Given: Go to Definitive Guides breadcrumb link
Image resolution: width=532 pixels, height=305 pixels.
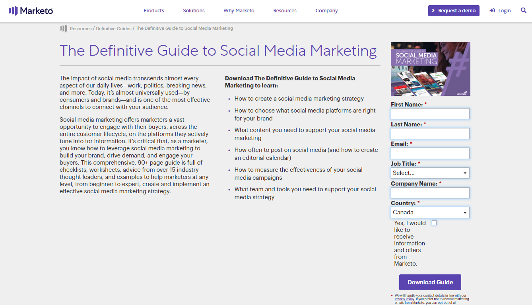Looking at the screenshot, I should 114,29.
